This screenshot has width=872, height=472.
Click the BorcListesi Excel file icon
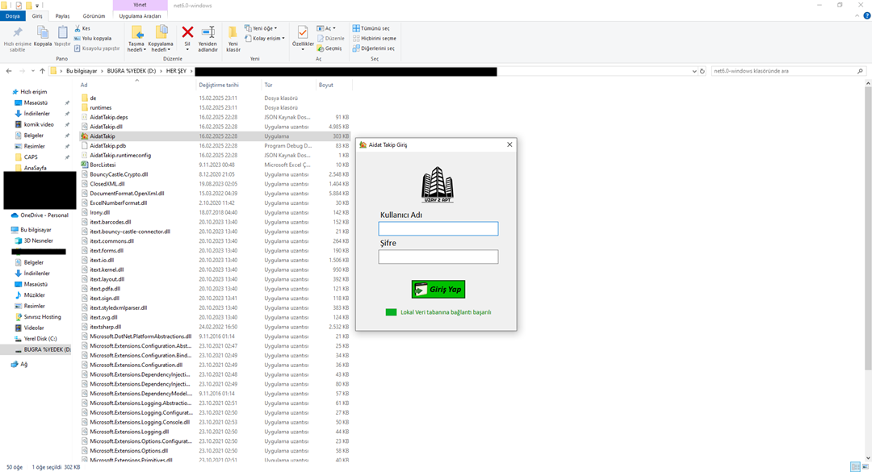coord(84,165)
